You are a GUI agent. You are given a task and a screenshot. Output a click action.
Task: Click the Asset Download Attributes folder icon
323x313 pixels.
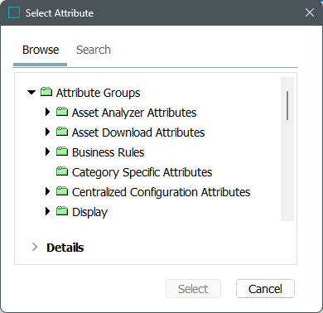click(x=62, y=132)
